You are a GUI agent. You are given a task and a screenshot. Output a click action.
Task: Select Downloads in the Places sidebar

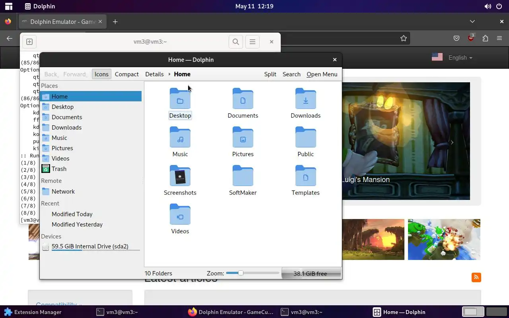tap(91, 127)
